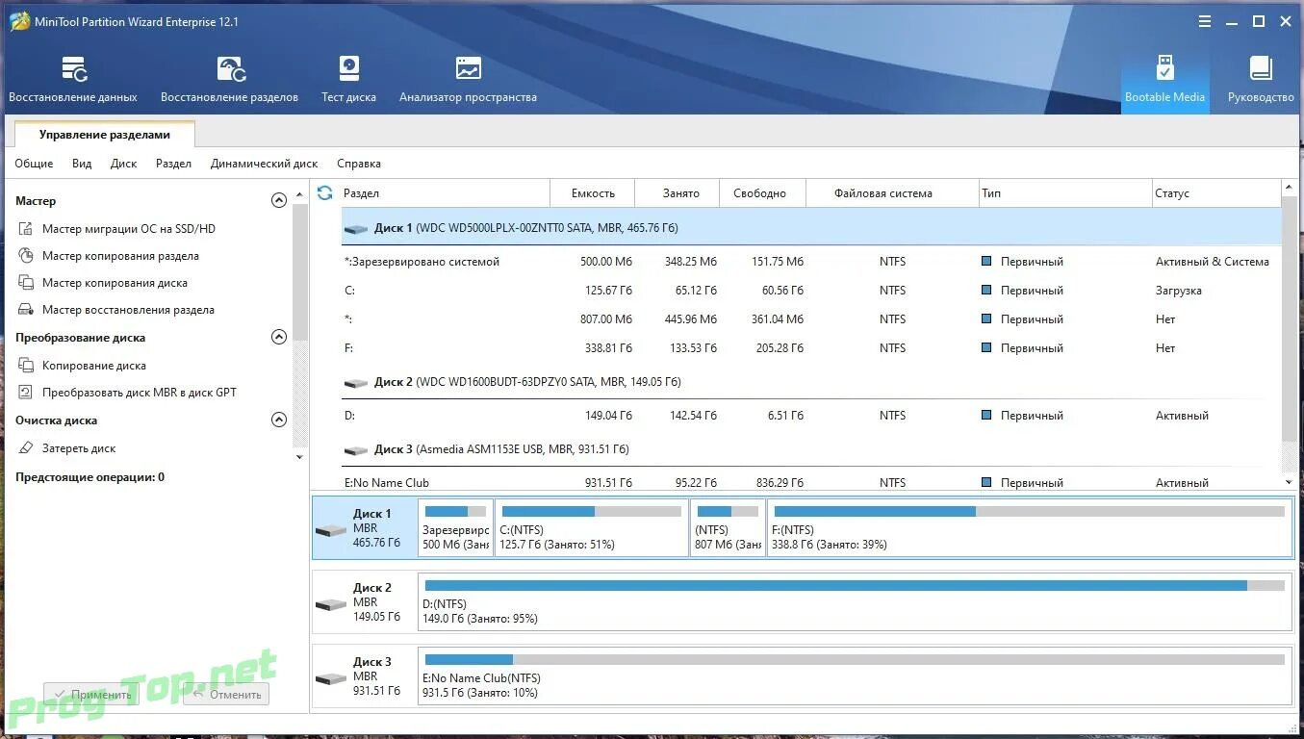1304x739 pixels.
Task: Open the Раздел menu
Action: [x=173, y=164]
